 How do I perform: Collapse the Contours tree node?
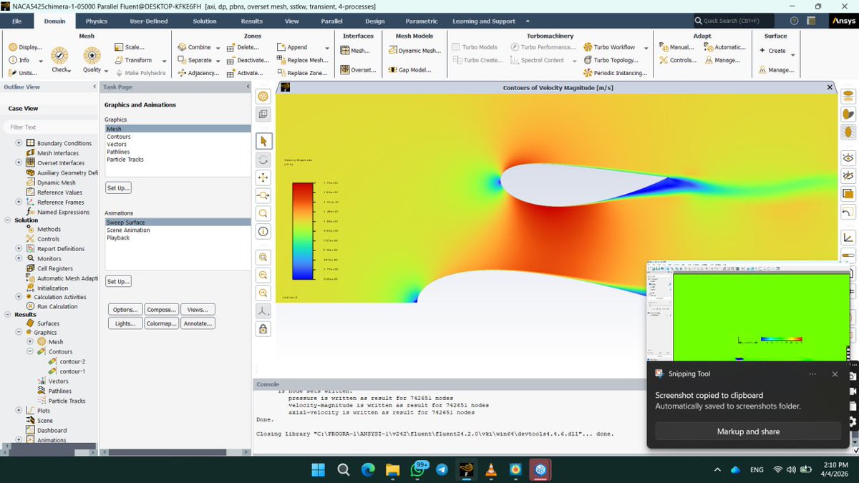pos(31,351)
